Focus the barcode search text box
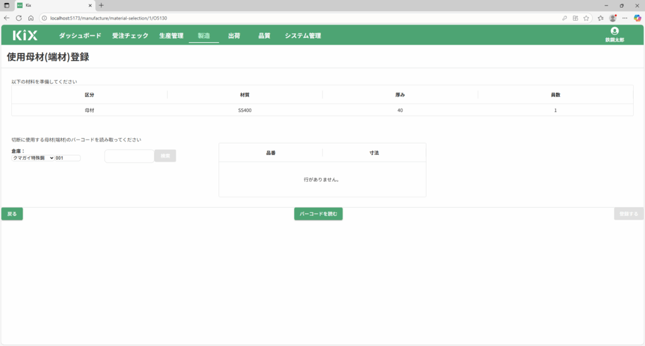The image size is (645, 346). click(x=129, y=156)
